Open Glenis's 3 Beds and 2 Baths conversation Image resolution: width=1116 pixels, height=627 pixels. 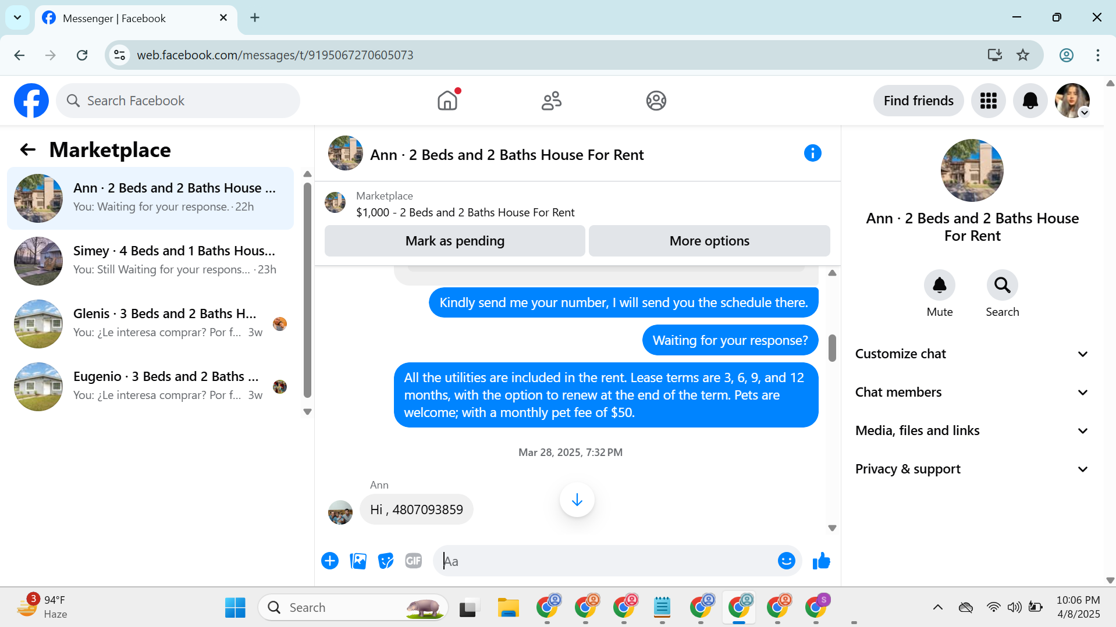pos(150,323)
